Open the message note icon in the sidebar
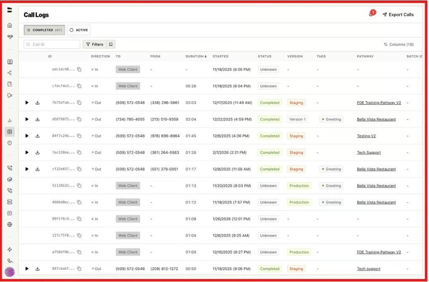 click(10, 213)
